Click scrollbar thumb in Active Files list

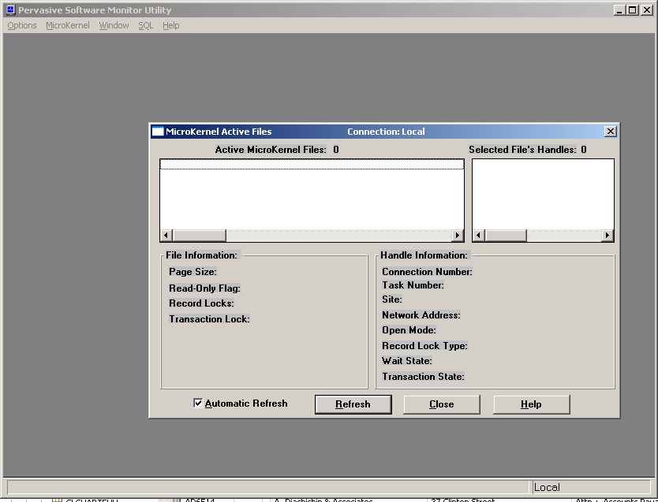199,236
